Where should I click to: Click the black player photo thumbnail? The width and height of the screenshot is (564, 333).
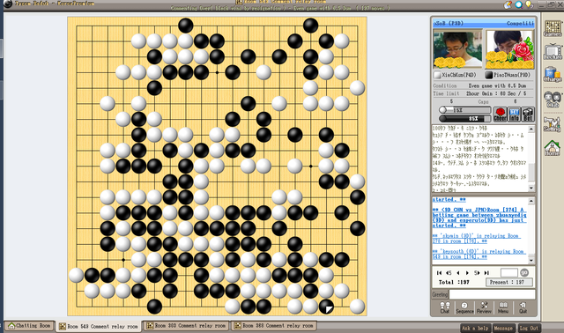point(509,49)
